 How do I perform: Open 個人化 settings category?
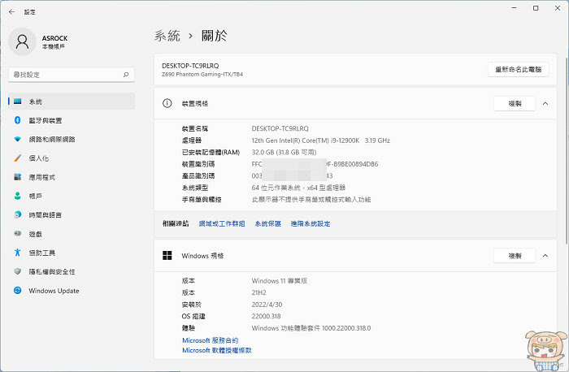pyautogui.click(x=72, y=158)
